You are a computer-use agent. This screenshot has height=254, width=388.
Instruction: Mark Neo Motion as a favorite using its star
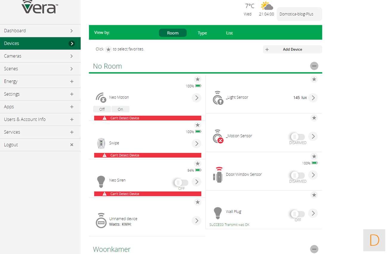197,79
